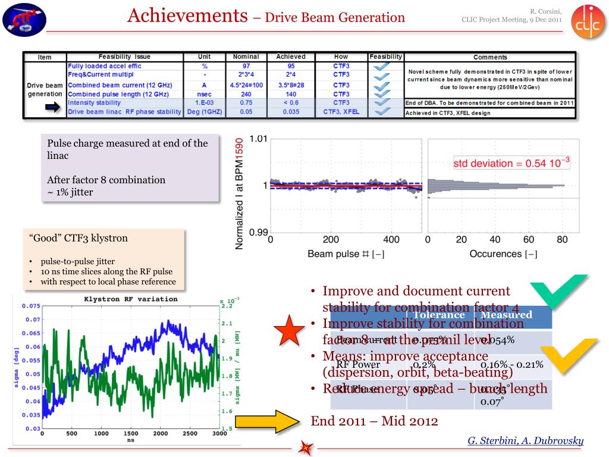
Task: Select the checkmark in the Fully loaded accel effic row
Action: (x=382, y=67)
